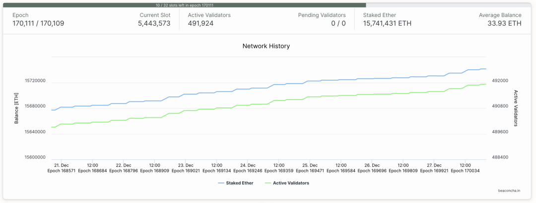The image size is (536, 203).
Task: Click the epoch slots progress bar at top
Action: [268, 5]
